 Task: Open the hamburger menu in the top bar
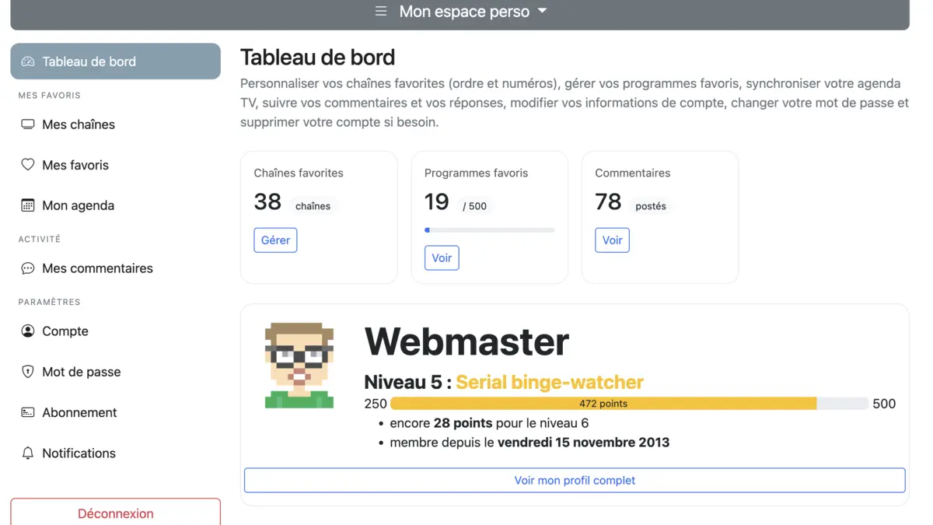click(x=380, y=11)
